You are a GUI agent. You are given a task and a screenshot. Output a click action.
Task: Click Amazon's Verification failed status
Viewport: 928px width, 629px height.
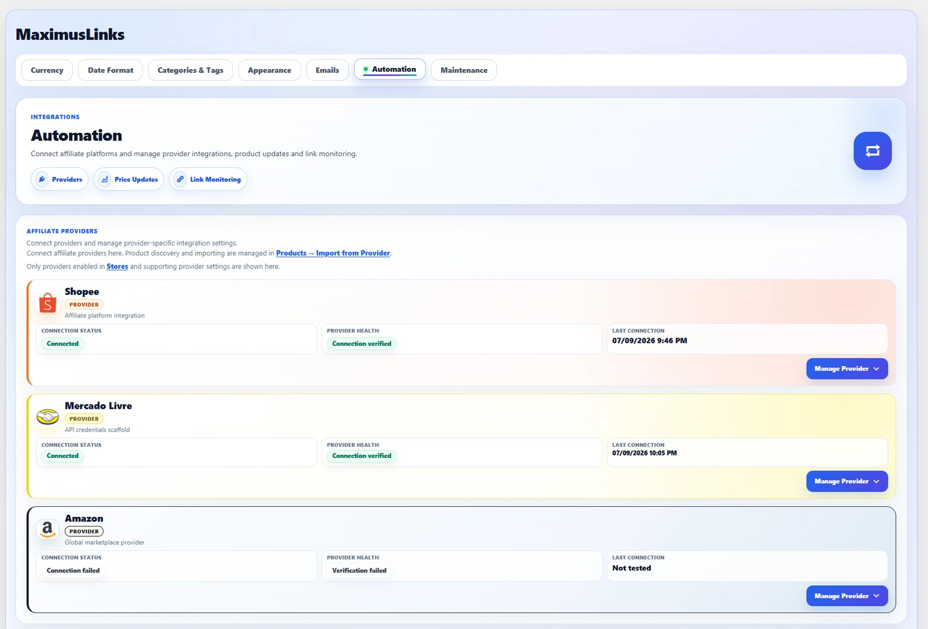point(359,571)
